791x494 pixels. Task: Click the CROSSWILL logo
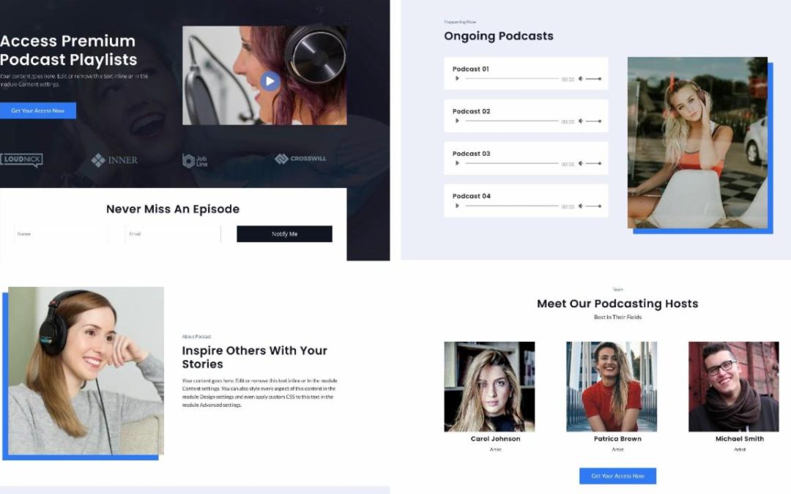(x=301, y=159)
